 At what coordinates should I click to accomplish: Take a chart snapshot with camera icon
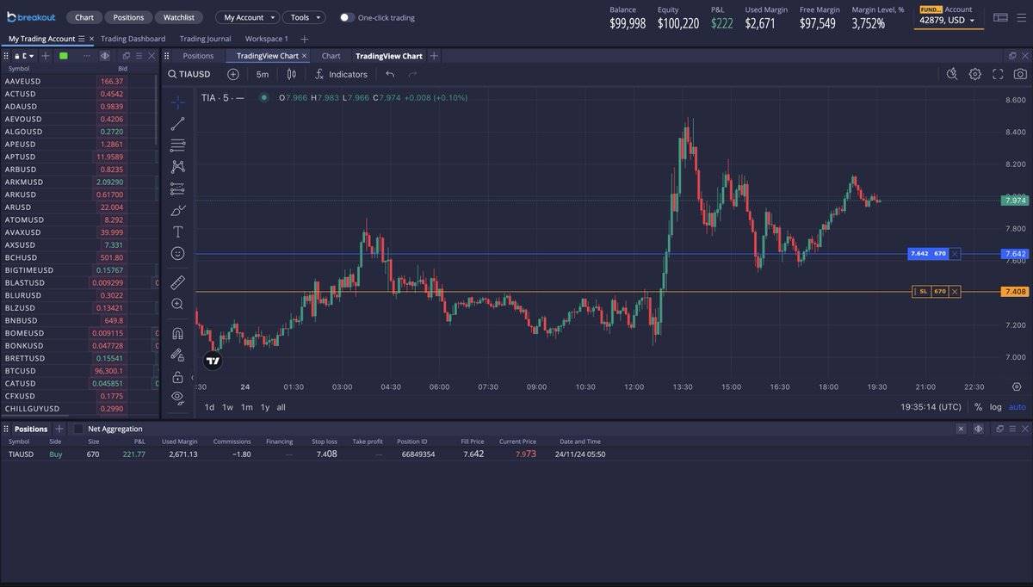[x=1020, y=74]
